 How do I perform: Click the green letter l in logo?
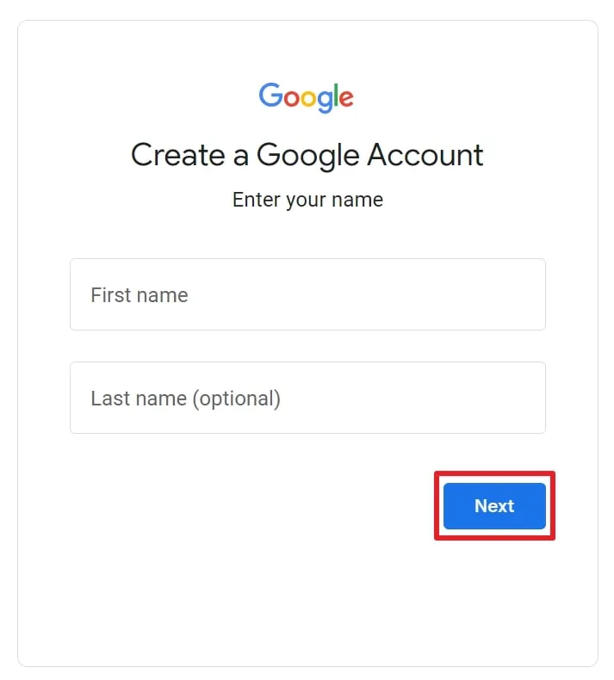pos(335,95)
